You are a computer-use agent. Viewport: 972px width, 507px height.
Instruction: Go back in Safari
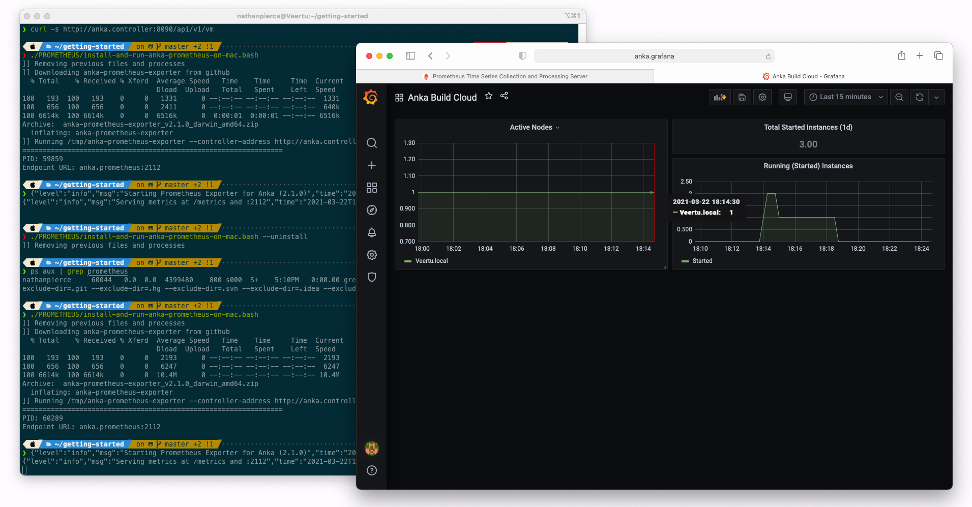point(430,56)
